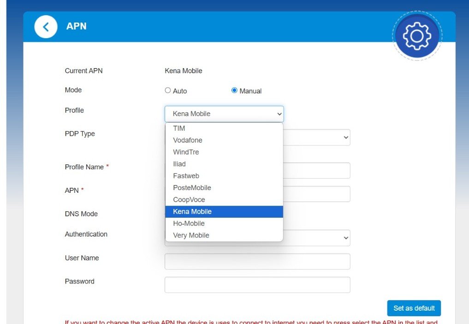
Task: Open the Authentication dropdown
Action: click(316, 238)
